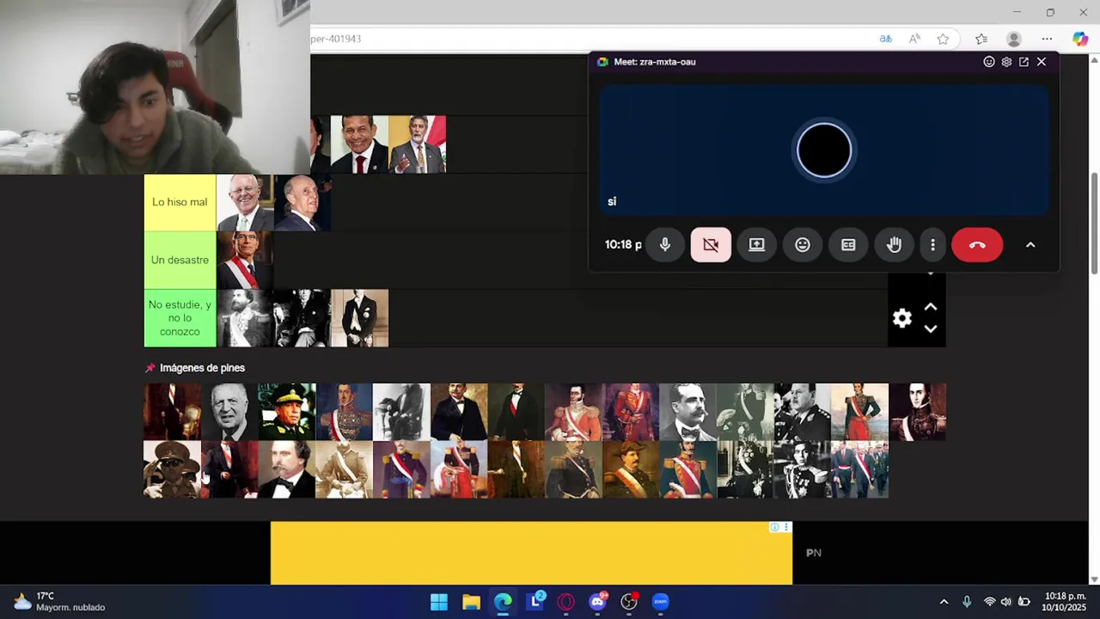
Task: Click the Translate page icon in address bar
Action: coord(885,39)
